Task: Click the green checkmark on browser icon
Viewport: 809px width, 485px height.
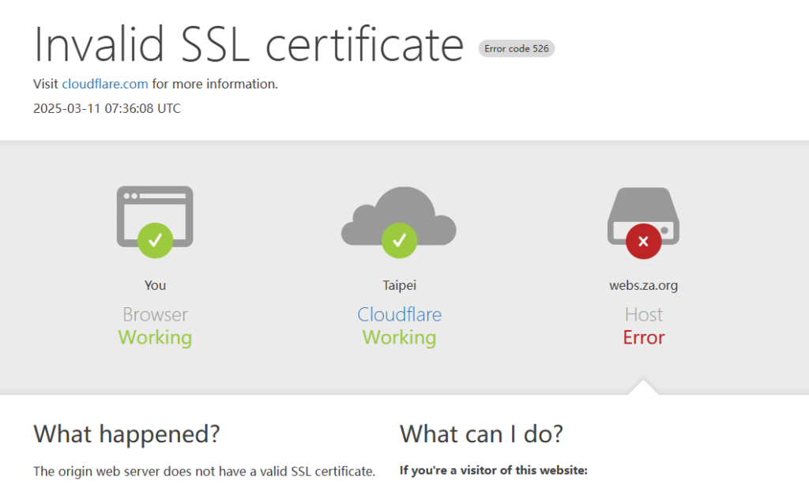Action: (155, 240)
